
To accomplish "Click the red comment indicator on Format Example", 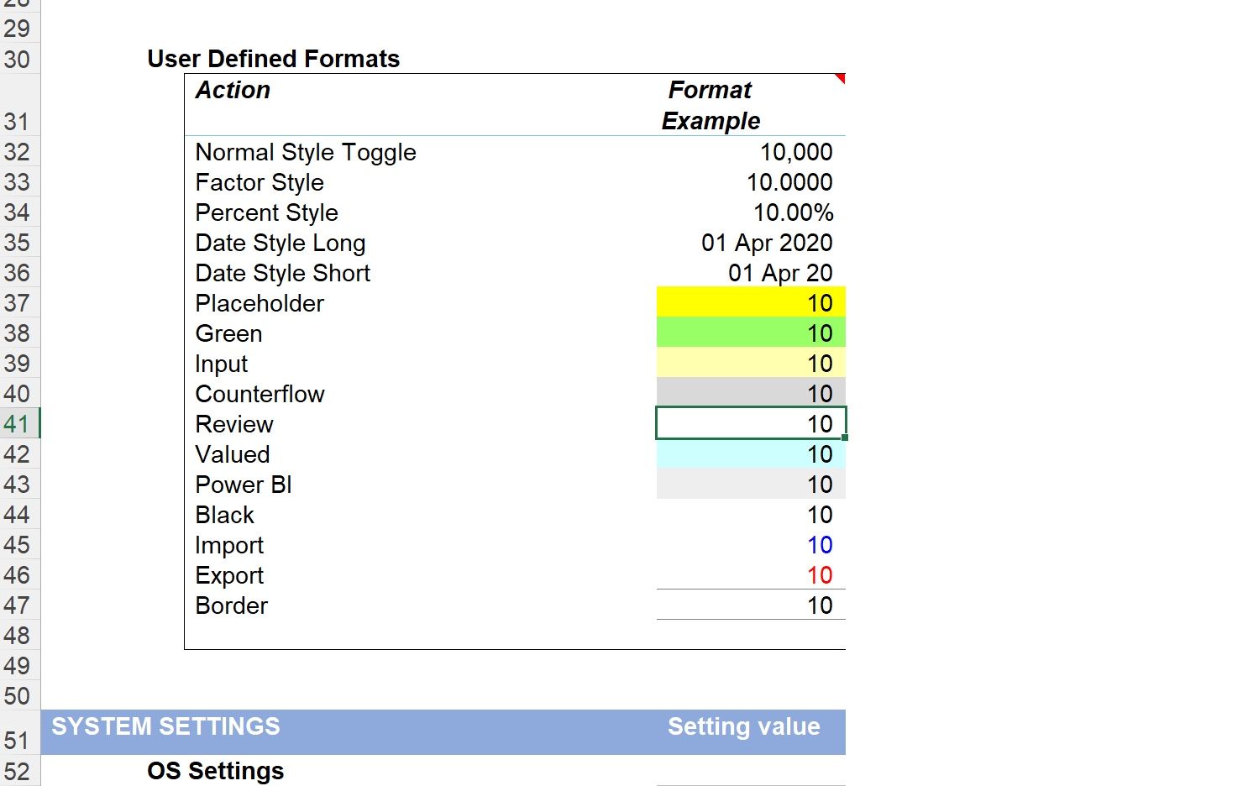I will [840, 78].
